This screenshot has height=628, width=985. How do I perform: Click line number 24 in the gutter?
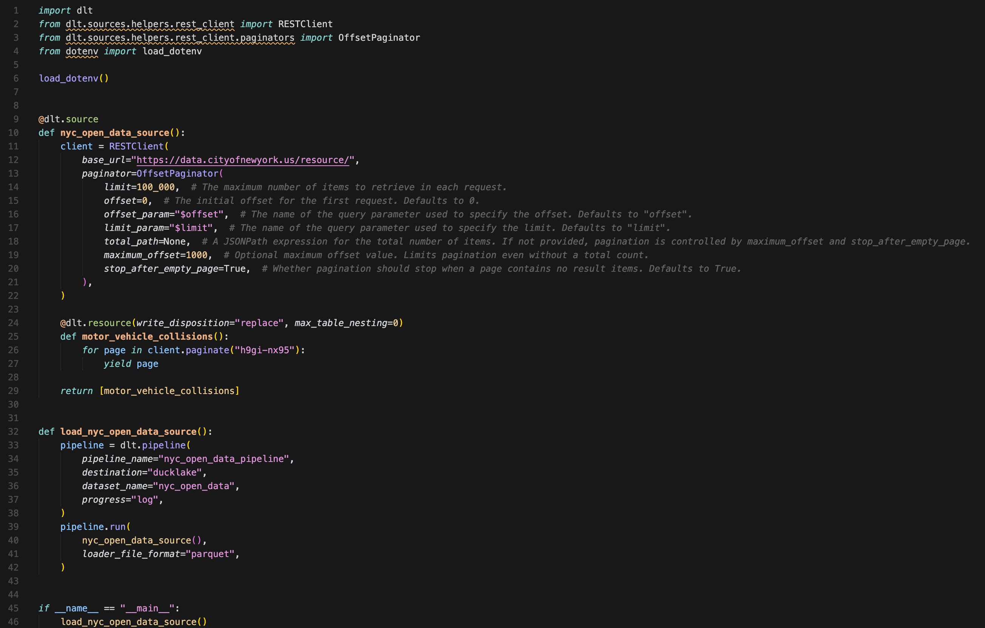14,323
